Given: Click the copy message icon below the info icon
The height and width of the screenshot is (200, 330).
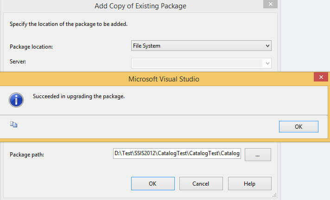Looking at the screenshot, I should coord(13,125).
